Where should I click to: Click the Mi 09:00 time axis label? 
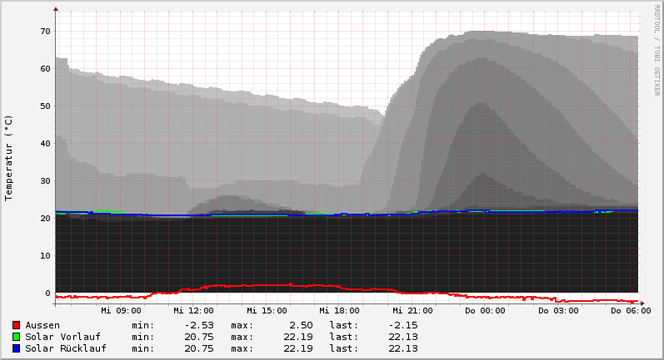[121, 311]
